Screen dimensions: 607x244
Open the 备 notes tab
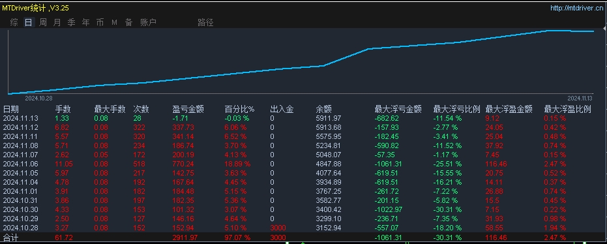(x=128, y=22)
